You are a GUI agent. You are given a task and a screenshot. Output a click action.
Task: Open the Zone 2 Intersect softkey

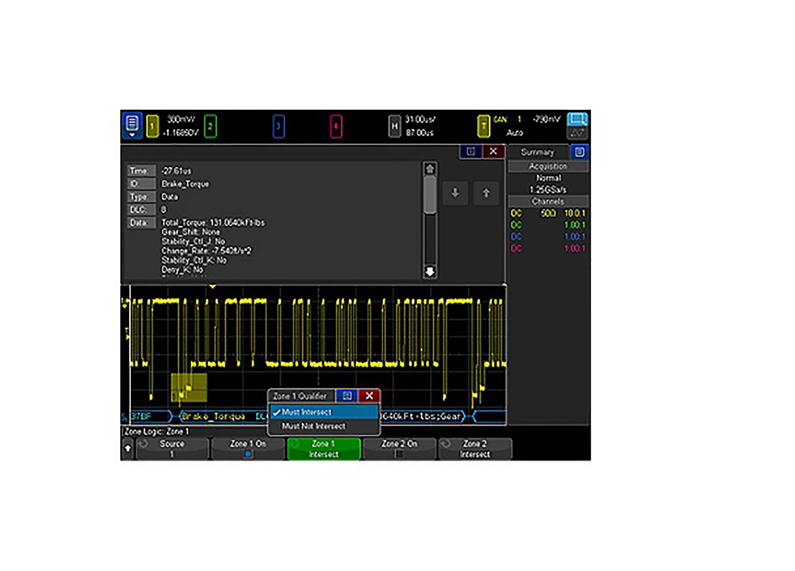click(x=475, y=449)
